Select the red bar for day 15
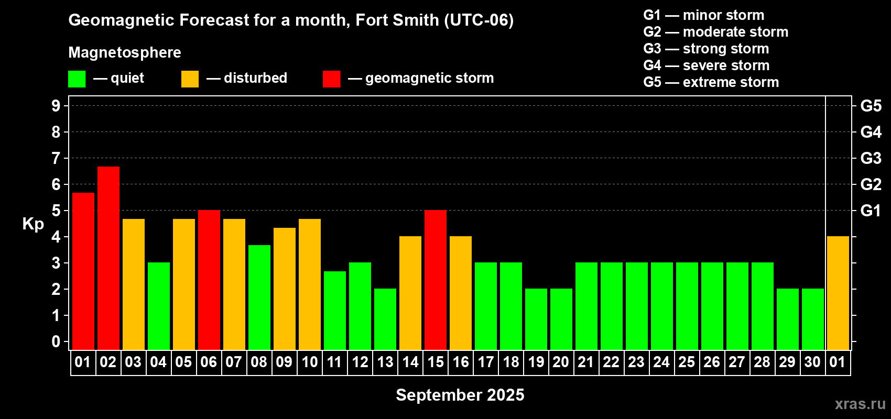 click(x=436, y=280)
